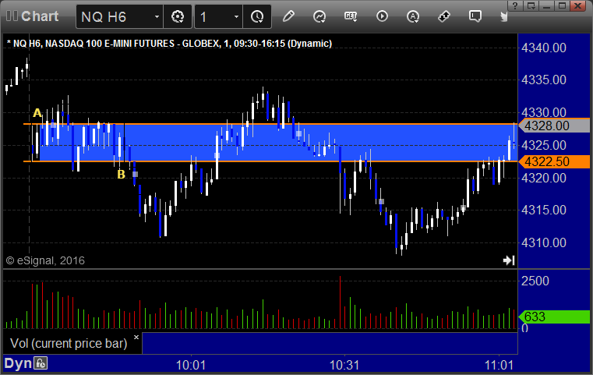Select the 4328.00 price marker
The height and width of the screenshot is (375, 593).
[554, 126]
